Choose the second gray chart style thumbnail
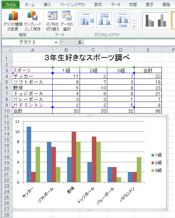This screenshot has width=175, height=218. pyautogui.click(x=162, y=21)
